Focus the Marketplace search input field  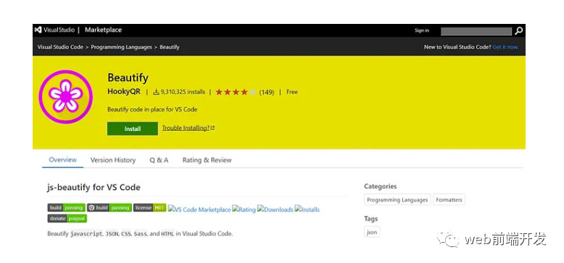point(476,31)
